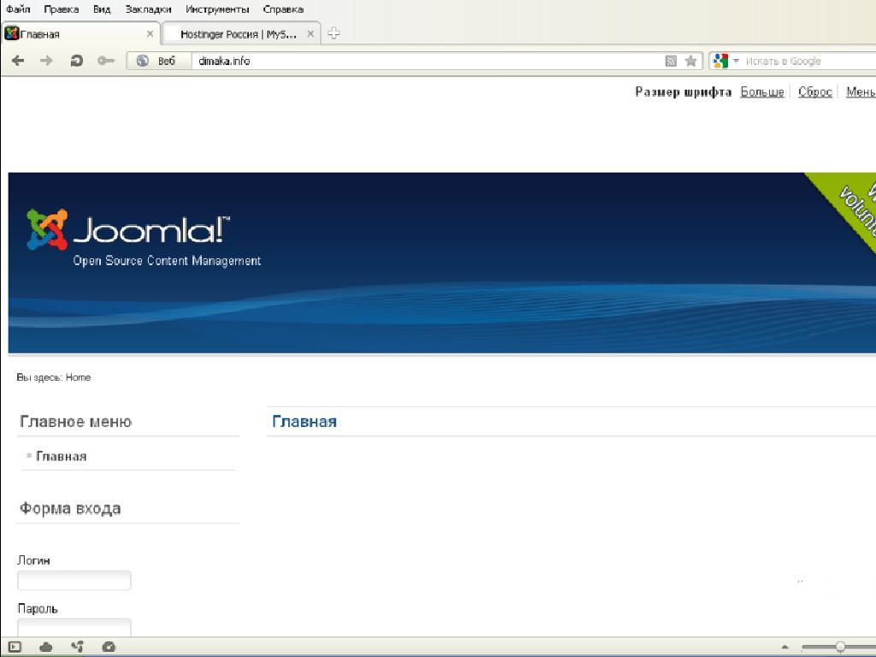Click the Главное меню heading
Screen dimensions: 876x657
point(75,421)
